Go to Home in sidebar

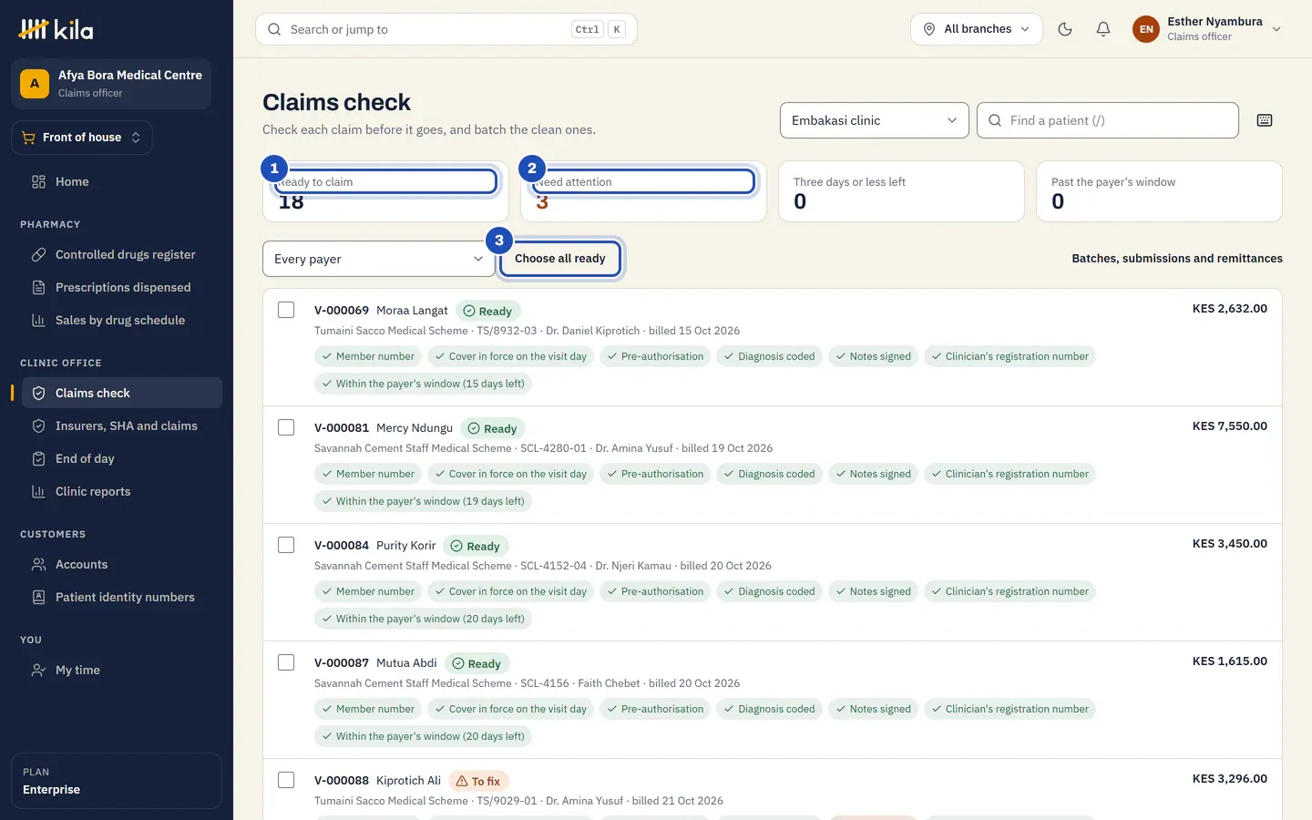click(122, 181)
